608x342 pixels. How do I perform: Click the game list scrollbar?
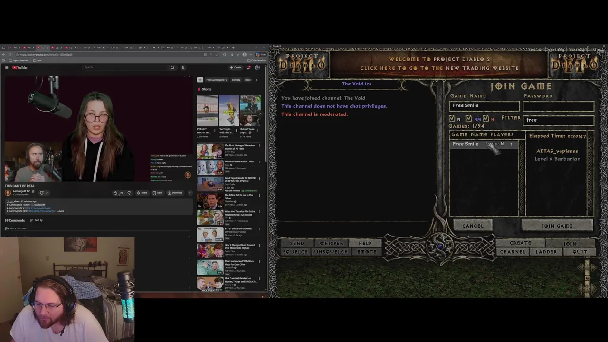point(522,178)
